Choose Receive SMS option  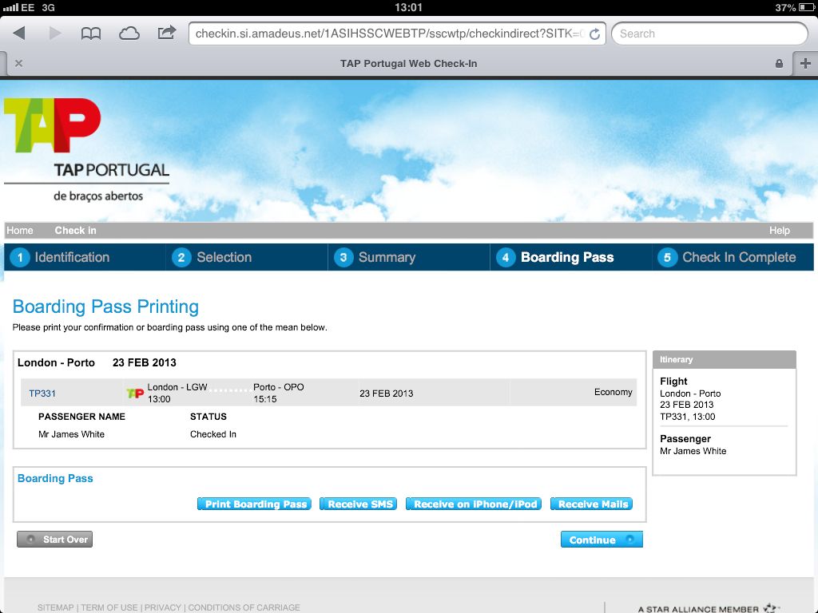click(x=360, y=504)
